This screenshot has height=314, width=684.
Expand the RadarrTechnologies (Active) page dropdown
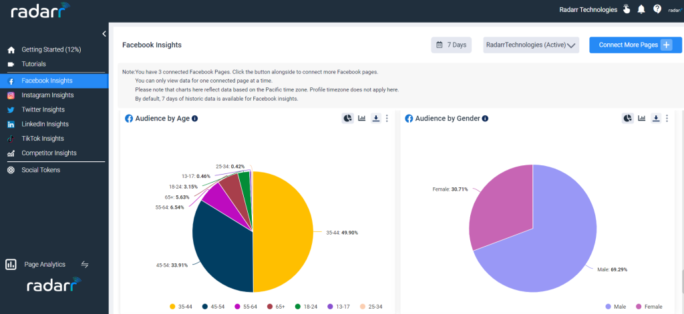(531, 45)
